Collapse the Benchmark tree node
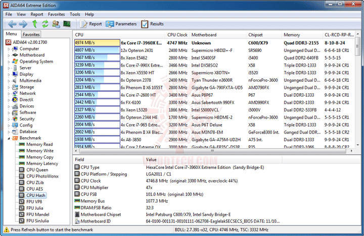Image resolution: width=364 pixels, height=236 pixels. 9,138
